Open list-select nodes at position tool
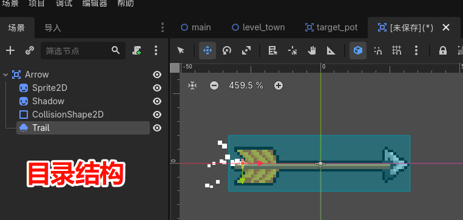 (273, 50)
